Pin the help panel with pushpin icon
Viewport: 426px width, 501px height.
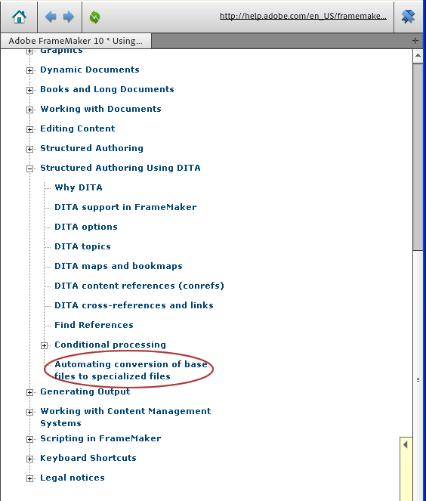408,17
